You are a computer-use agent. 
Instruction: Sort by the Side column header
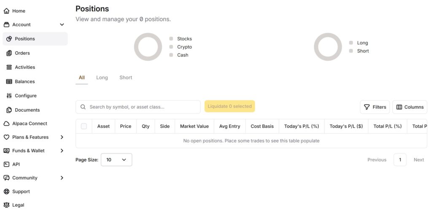pyautogui.click(x=165, y=127)
